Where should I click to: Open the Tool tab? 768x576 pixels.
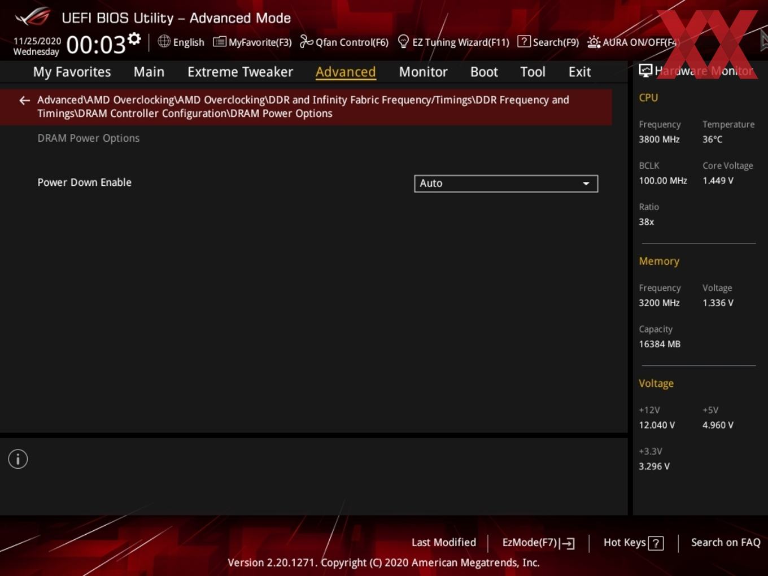533,72
